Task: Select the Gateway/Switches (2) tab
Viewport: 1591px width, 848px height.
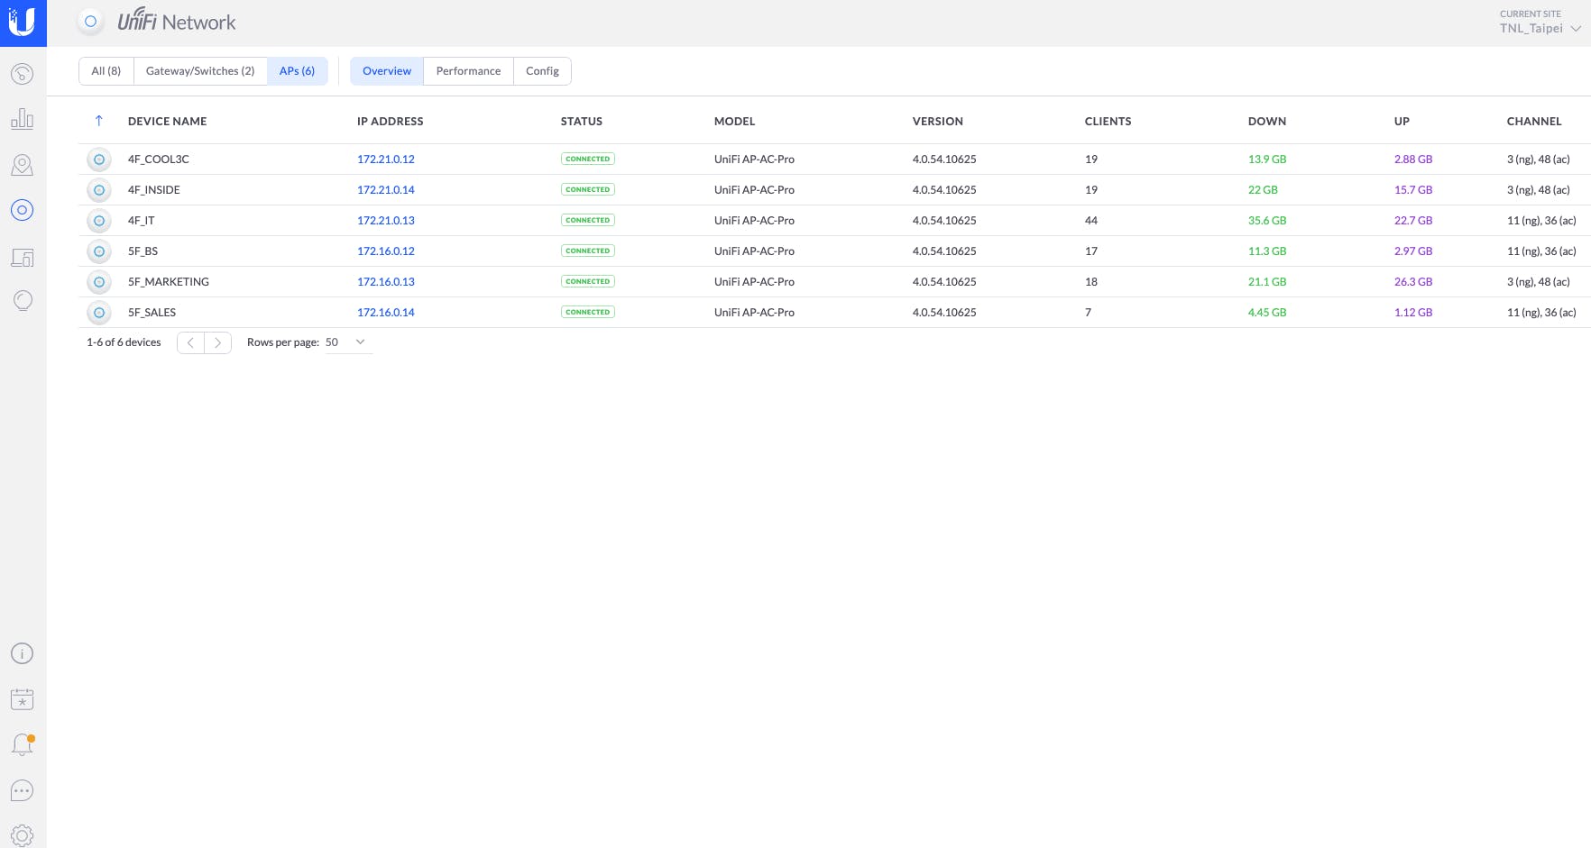Action: (200, 71)
